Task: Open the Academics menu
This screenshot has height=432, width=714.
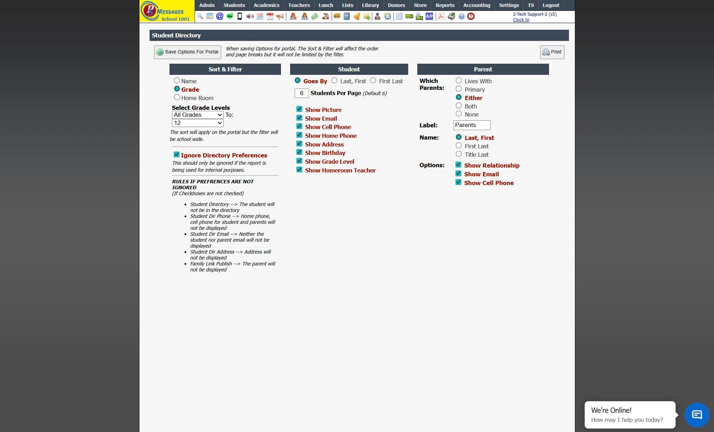Action: coord(266,5)
